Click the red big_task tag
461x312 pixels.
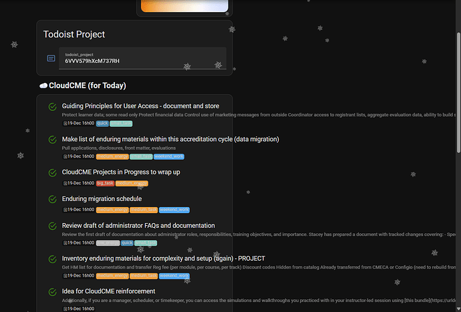(x=106, y=183)
